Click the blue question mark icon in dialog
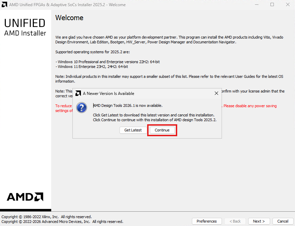 point(82,108)
